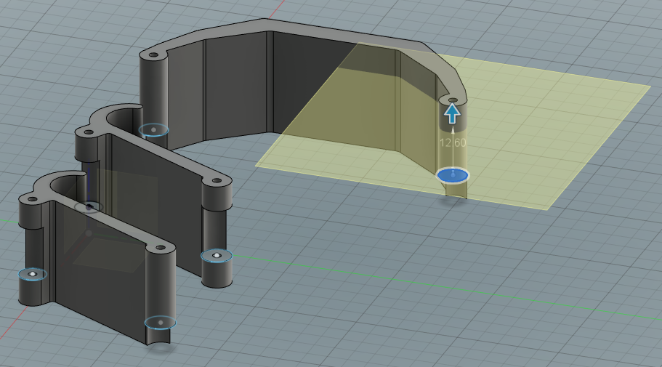This screenshot has height=367, width=662.
Task: Click top hole of middle bracket's right post
Action: coord(217,180)
